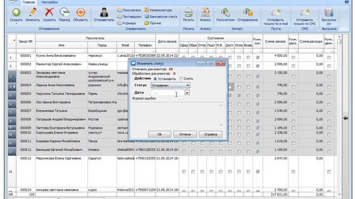Expand the Создать button dropdown arrow

tap(16, 23)
